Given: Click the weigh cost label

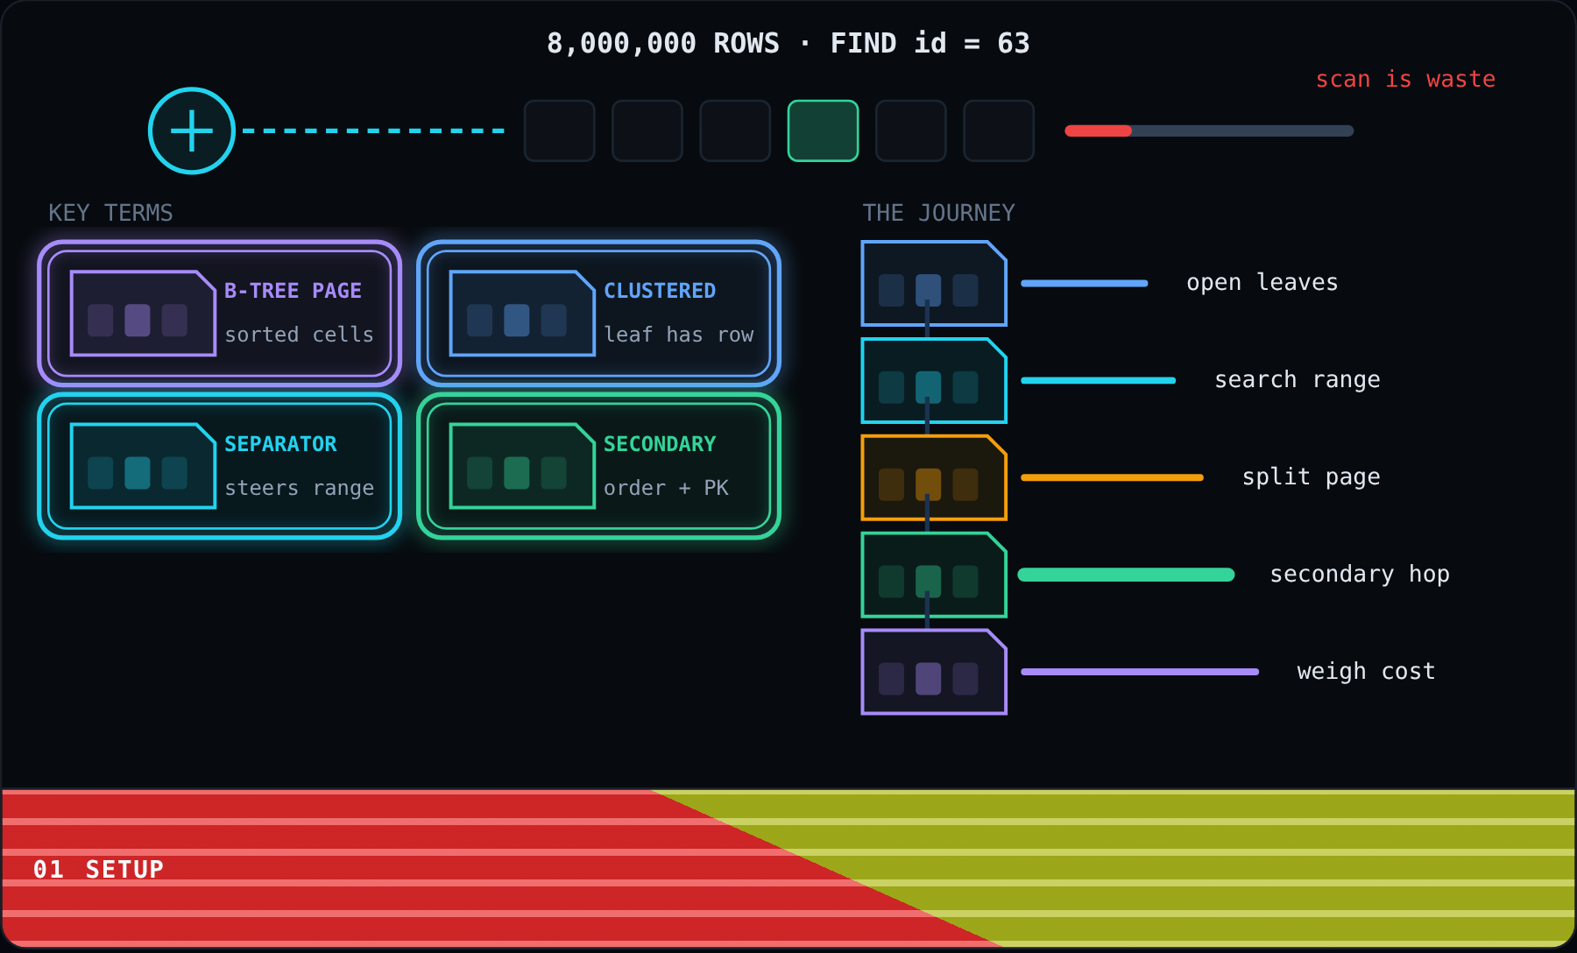Looking at the screenshot, I should tap(1366, 671).
